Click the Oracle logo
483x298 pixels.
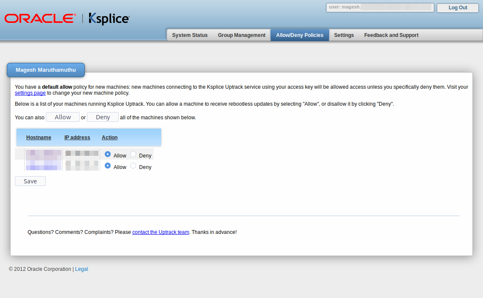coord(40,19)
